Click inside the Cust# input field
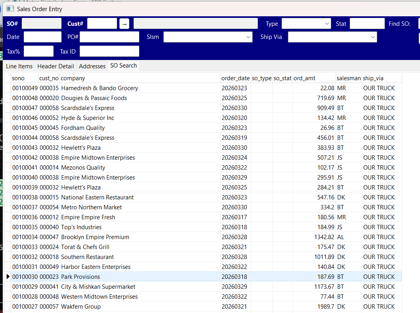420x313 pixels. (102, 23)
